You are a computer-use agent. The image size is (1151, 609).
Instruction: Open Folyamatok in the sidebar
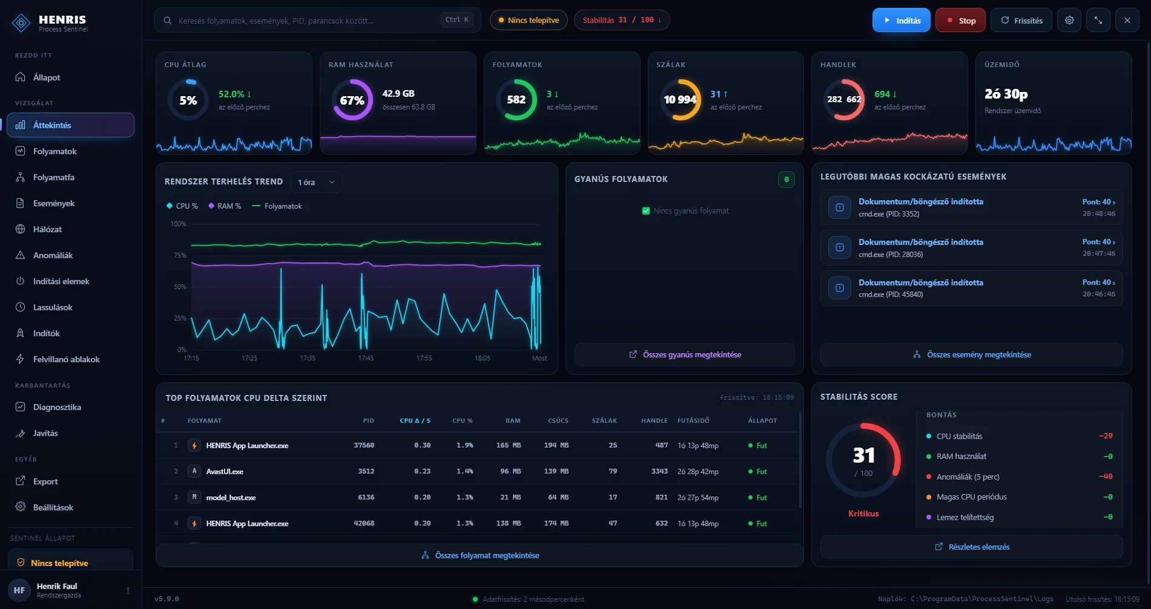[70, 151]
